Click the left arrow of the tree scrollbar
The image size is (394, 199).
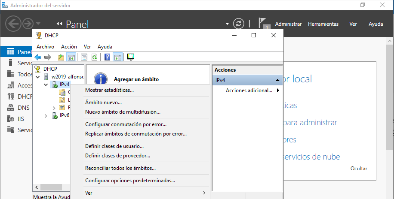(x=37, y=187)
